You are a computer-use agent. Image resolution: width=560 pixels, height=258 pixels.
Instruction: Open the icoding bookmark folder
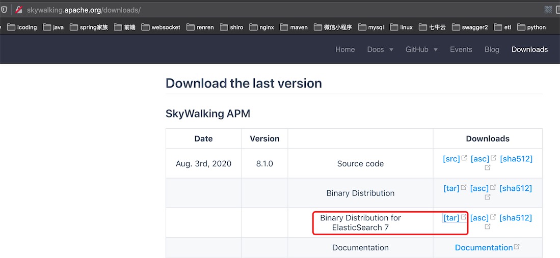click(x=22, y=27)
